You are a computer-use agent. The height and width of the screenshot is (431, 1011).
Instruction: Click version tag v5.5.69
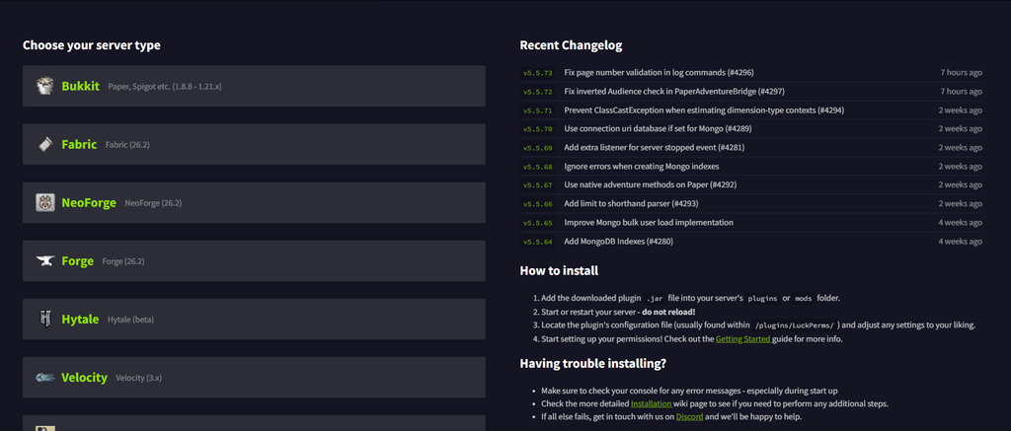point(538,148)
